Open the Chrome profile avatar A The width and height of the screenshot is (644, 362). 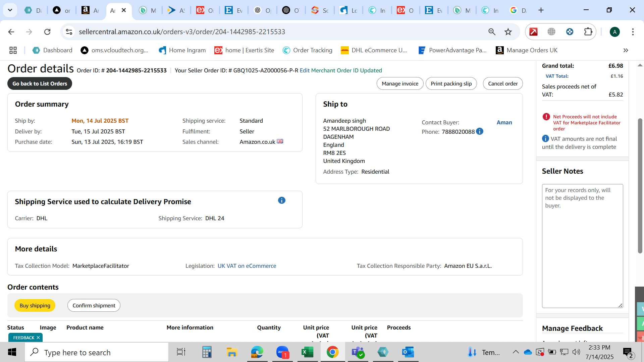point(614,32)
